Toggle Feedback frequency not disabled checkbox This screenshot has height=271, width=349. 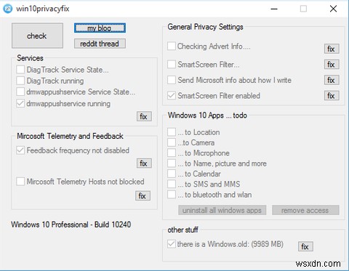[x=20, y=150]
